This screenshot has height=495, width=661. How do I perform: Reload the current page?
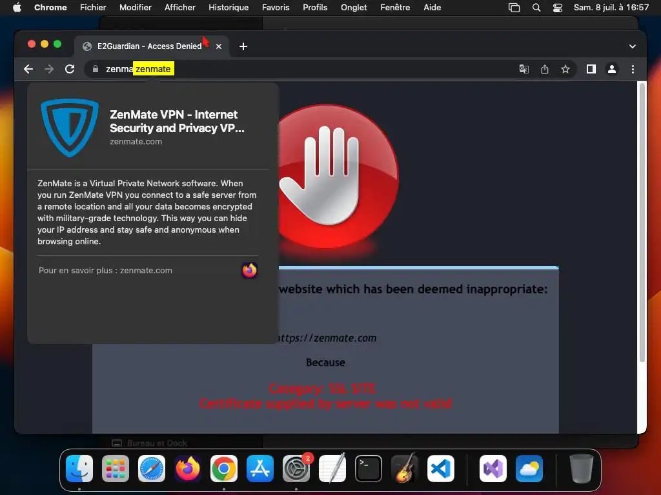tap(70, 69)
